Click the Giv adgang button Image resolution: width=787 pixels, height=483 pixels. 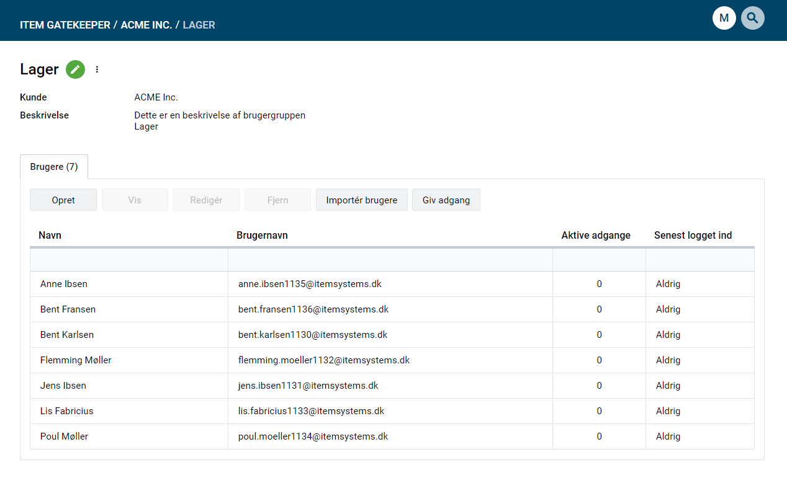(x=446, y=200)
